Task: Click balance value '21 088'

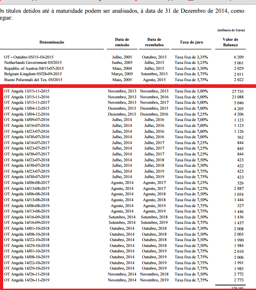Action: coord(238,97)
